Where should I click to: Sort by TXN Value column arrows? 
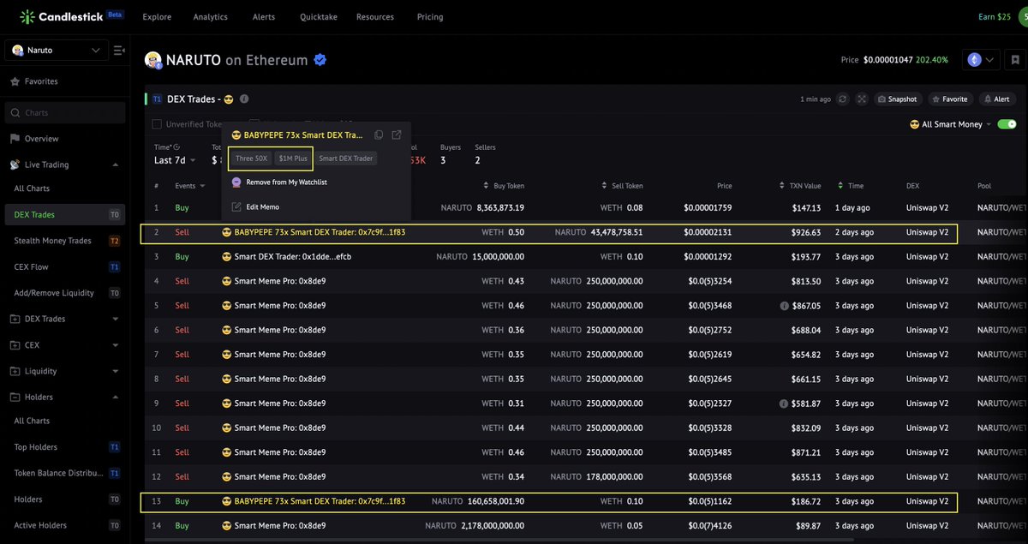[x=782, y=186]
